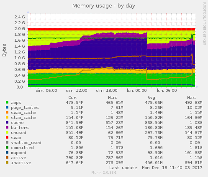This screenshot has width=208, height=177.
Task: Click the apps current value 473.94M
Action: pyautogui.click(x=74, y=103)
